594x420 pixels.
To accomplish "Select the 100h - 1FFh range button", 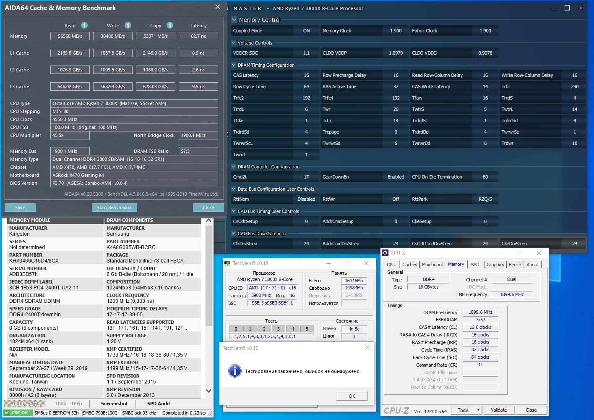I will click(x=68, y=404).
